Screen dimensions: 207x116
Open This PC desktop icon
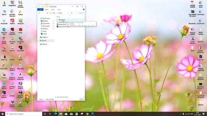[x=4, y=12]
